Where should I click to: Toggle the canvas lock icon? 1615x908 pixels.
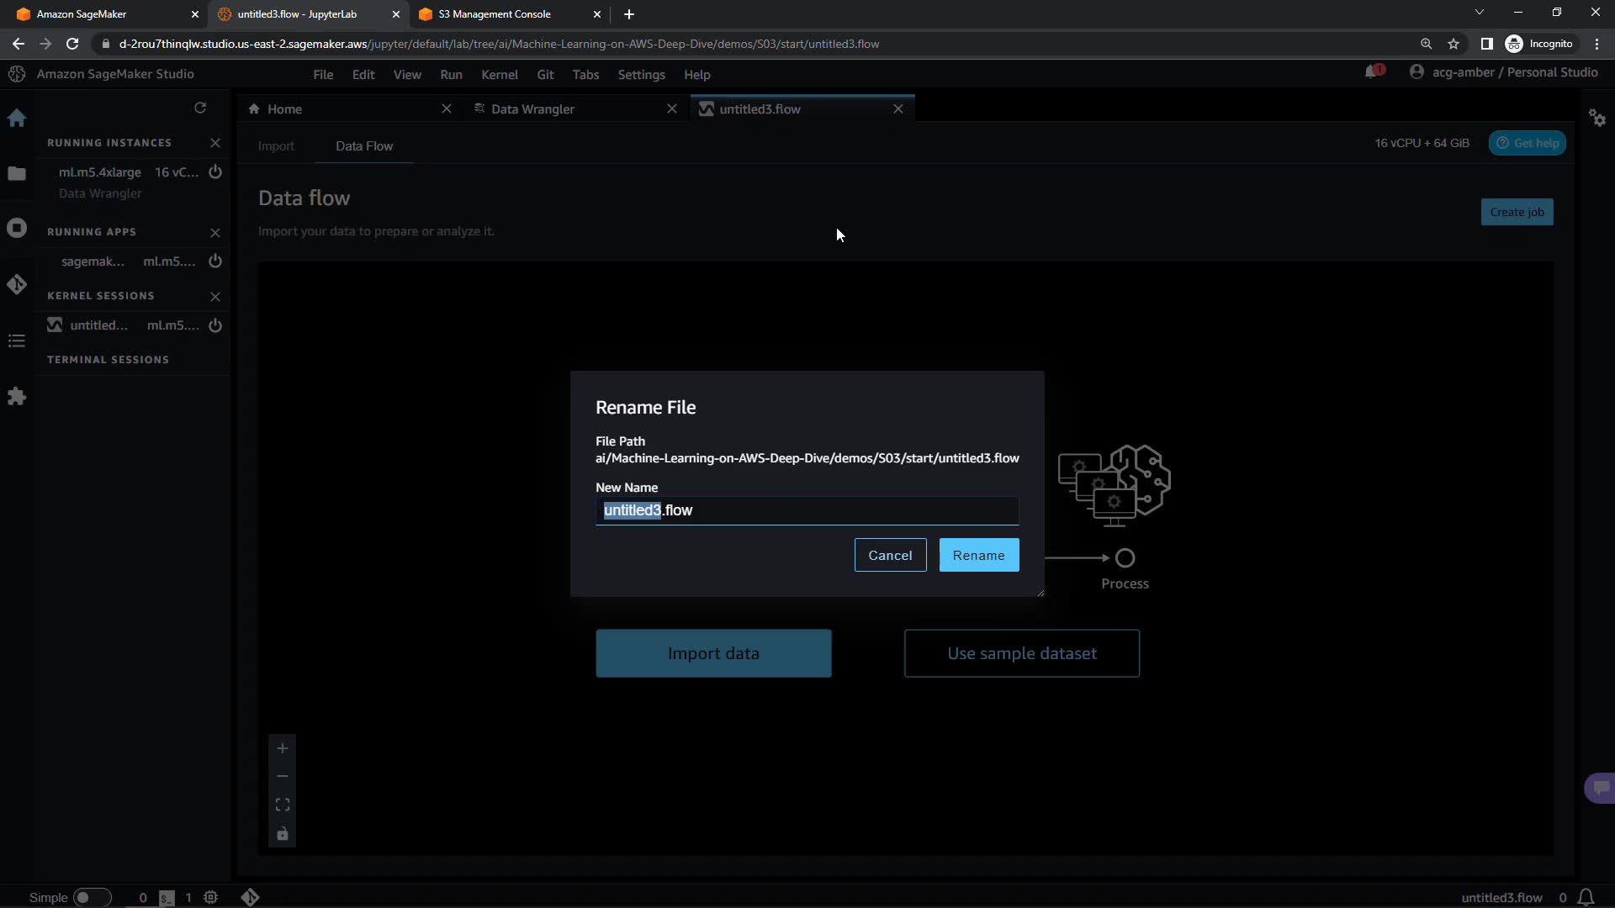pyautogui.click(x=283, y=834)
